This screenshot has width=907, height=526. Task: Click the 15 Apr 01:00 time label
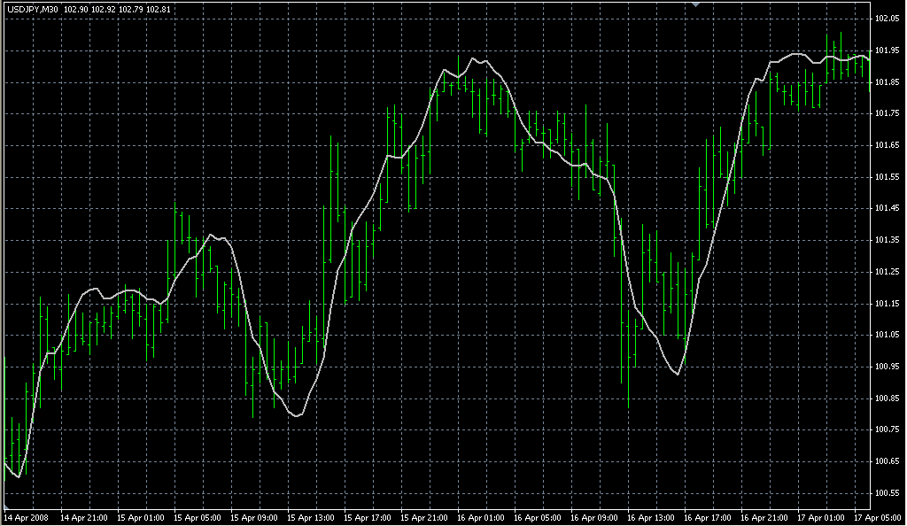(140, 516)
